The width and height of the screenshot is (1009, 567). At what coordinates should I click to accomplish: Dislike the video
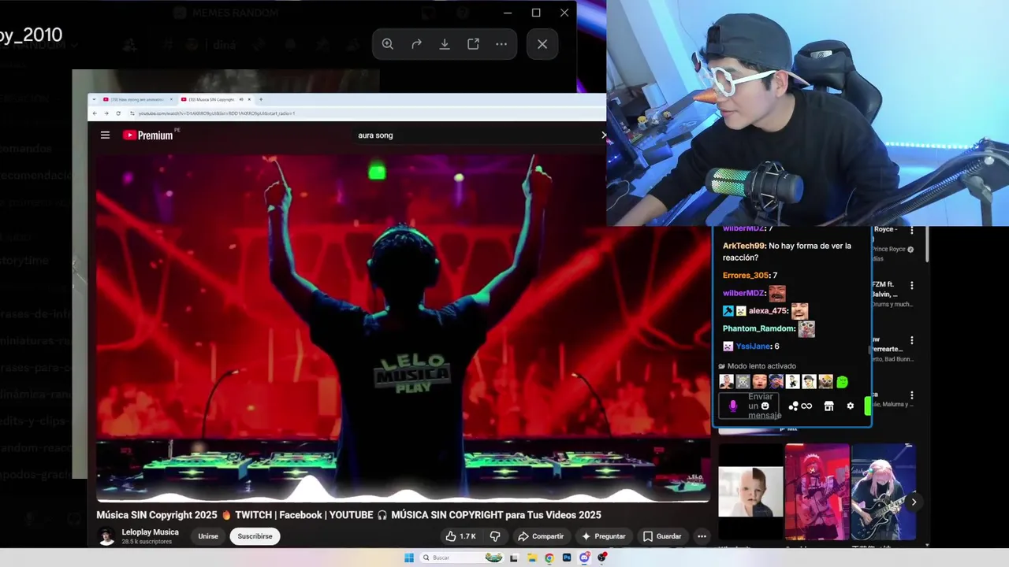(x=495, y=536)
